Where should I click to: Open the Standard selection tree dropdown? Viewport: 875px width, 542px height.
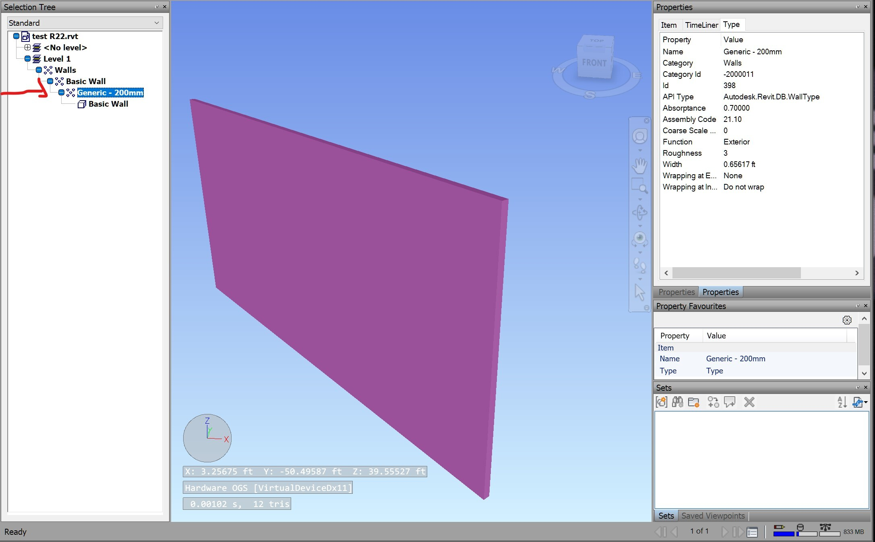pos(157,23)
